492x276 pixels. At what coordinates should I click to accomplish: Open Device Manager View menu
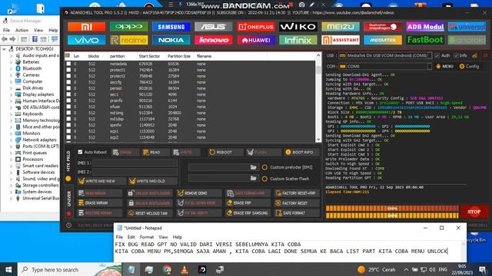click(38, 31)
